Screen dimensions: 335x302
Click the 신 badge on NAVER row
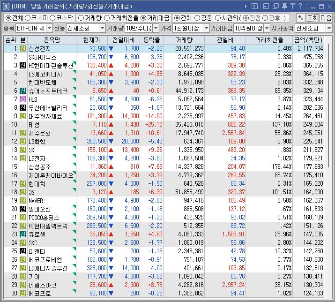tap(23, 200)
